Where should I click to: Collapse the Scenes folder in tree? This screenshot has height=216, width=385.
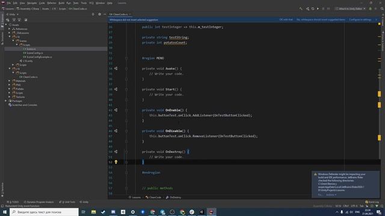click(13, 41)
